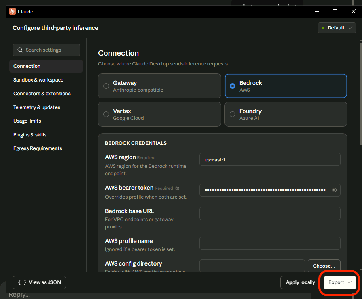Click the settings panel vertical scrollbar
Image resolution: width=362 pixels, height=299 pixels.
coord(360,94)
